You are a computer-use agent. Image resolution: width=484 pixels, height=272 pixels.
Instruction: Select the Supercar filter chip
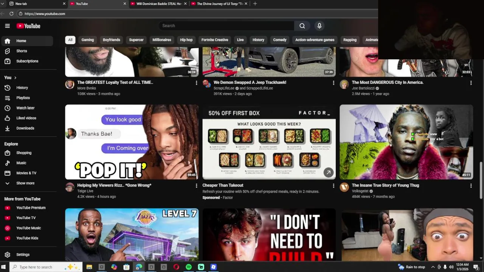[x=136, y=40]
